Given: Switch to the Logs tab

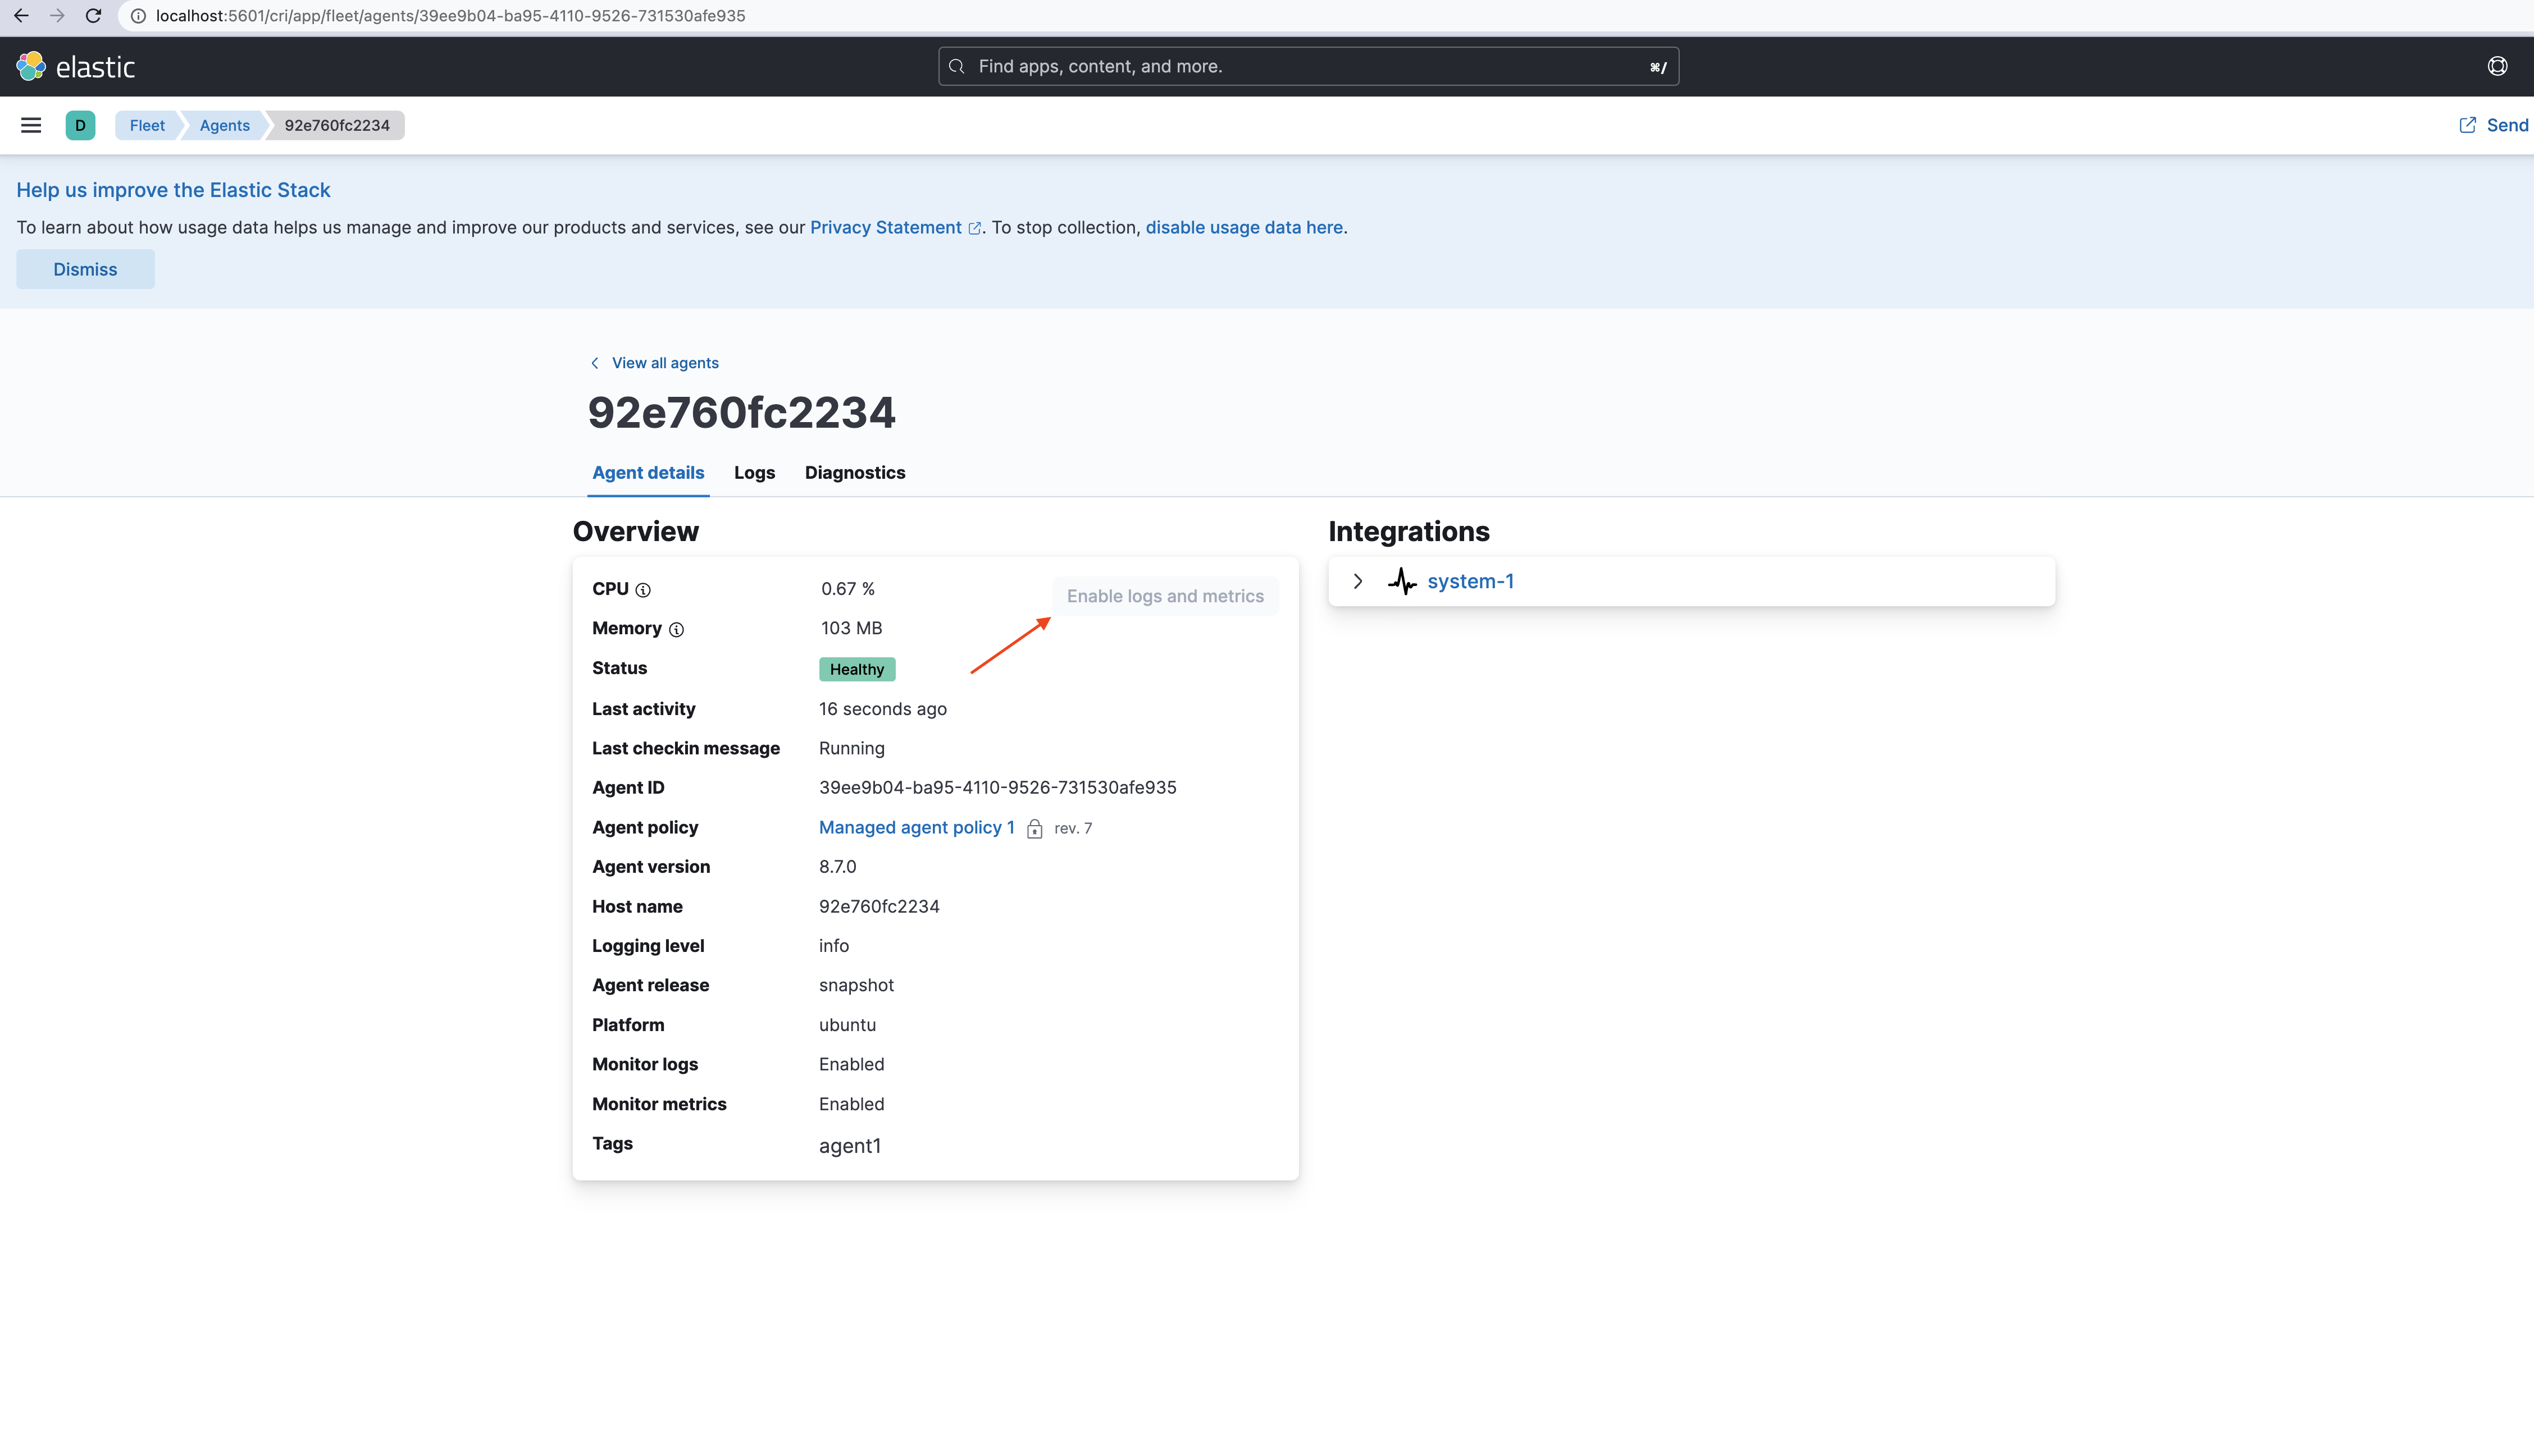Looking at the screenshot, I should [754, 472].
